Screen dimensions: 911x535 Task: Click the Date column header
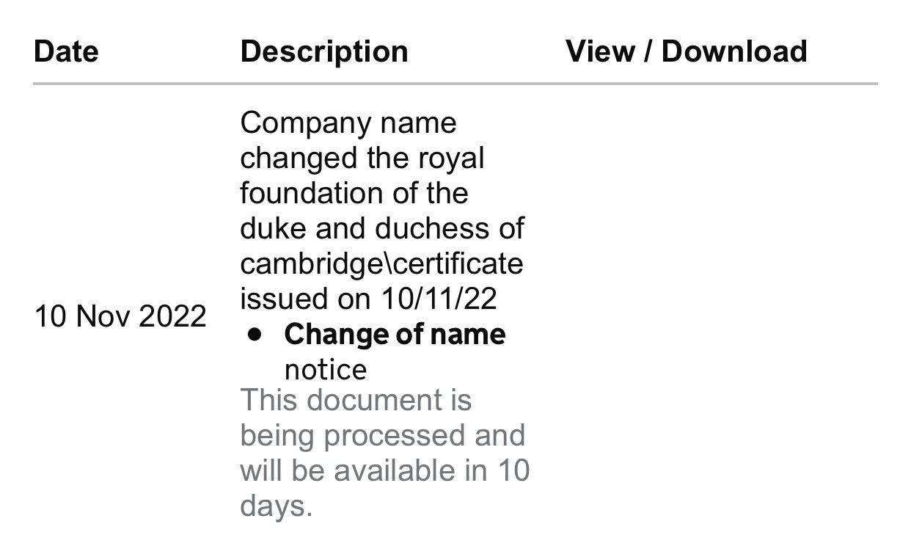pyautogui.click(x=66, y=51)
